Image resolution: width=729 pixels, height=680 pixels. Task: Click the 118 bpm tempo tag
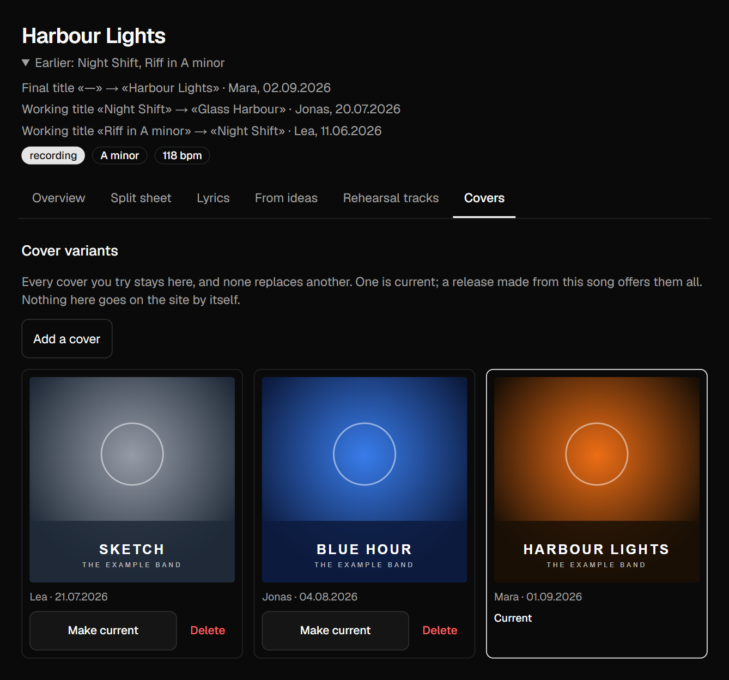182,155
